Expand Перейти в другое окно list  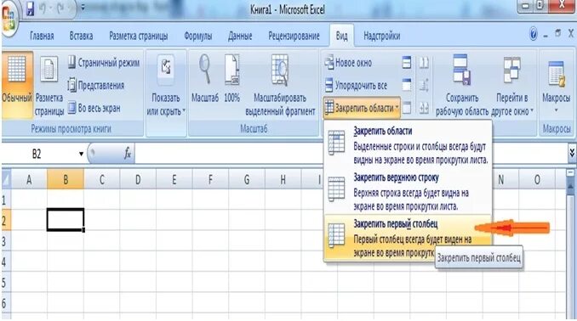[512, 85]
